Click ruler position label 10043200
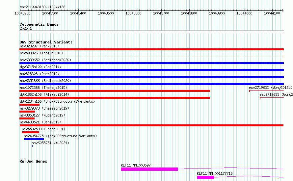 click(22, 13)
